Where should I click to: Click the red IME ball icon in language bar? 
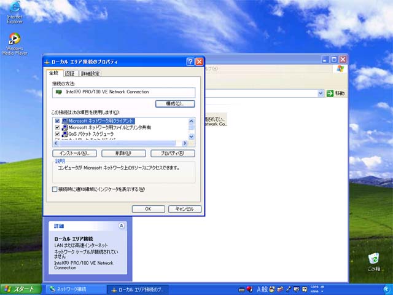click(249, 289)
